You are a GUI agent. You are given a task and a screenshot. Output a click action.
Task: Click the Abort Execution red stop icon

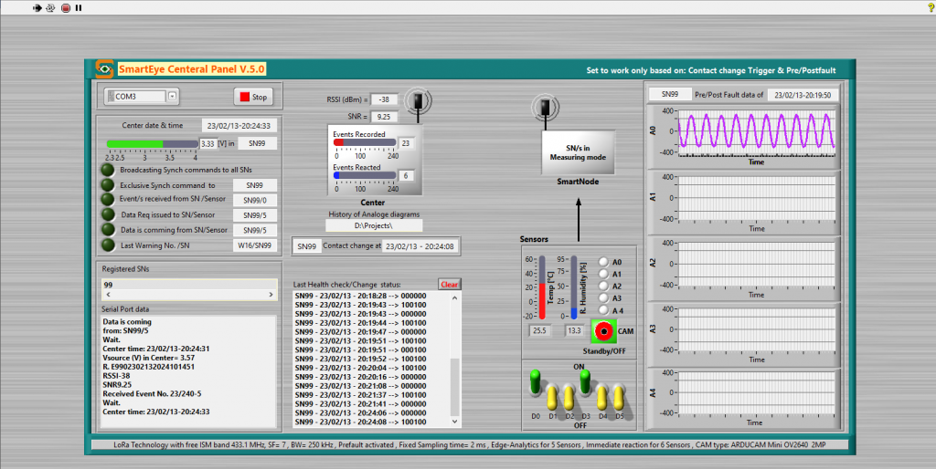tap(66, 7)
